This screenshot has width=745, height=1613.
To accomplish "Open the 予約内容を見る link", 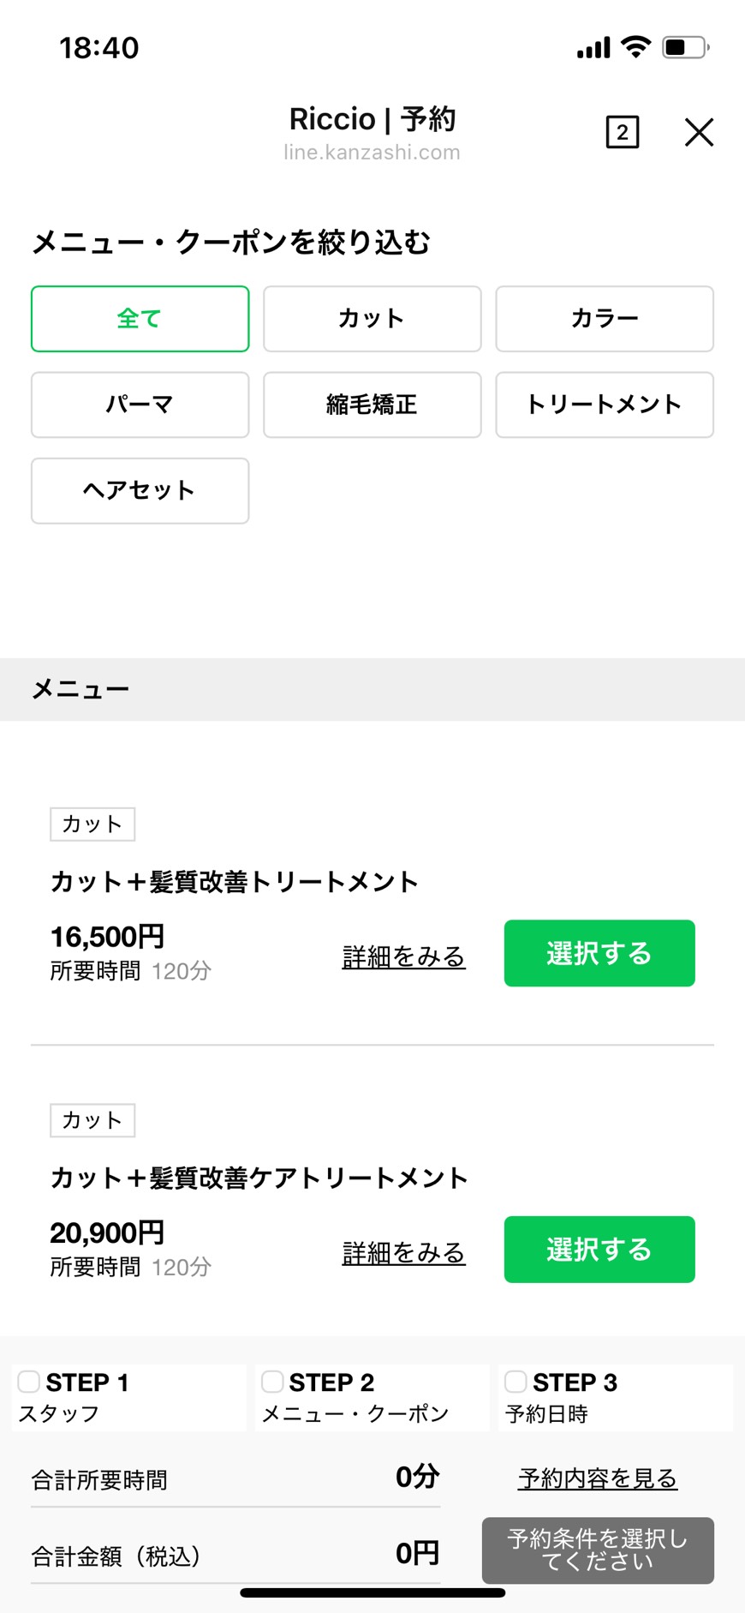I will tap(597, 1478).
